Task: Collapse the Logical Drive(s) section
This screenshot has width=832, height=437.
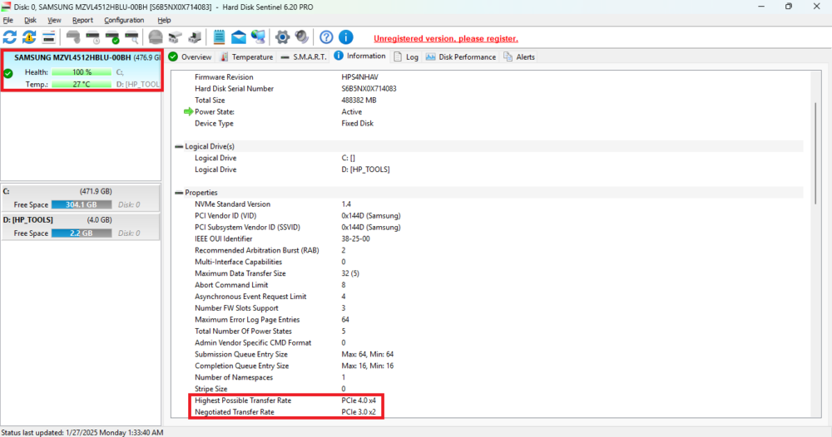Action: (x=179, y=146)
